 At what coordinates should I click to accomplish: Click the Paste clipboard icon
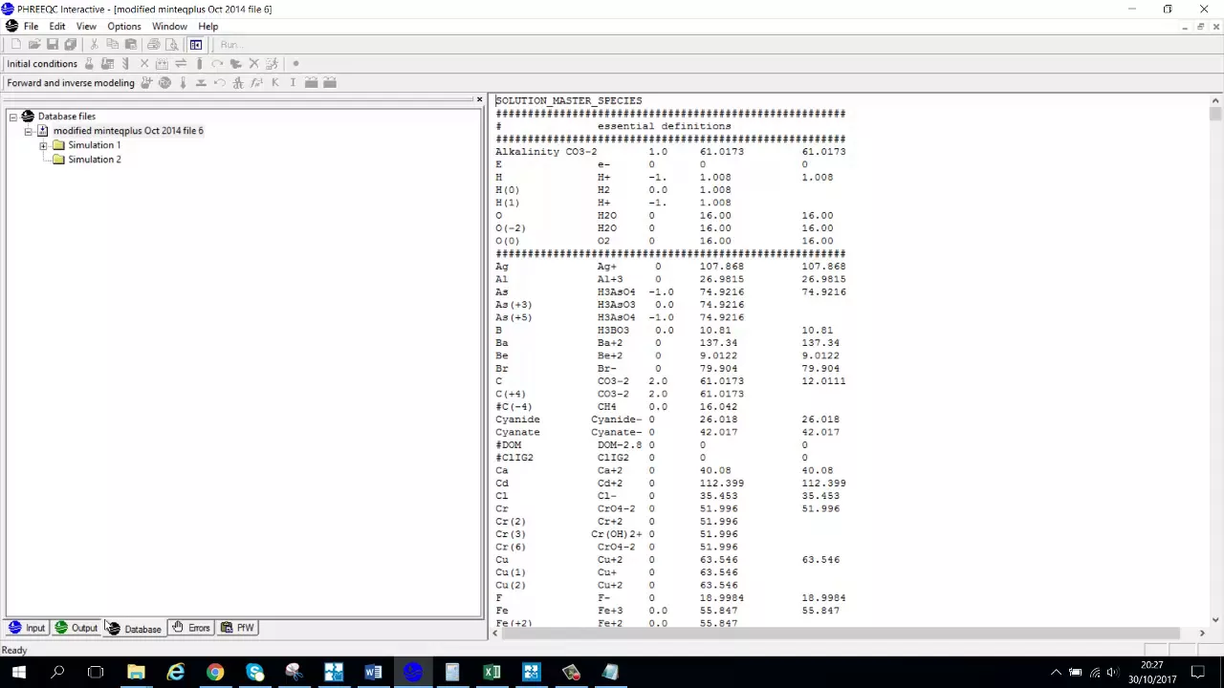click(x=130, y=45)
